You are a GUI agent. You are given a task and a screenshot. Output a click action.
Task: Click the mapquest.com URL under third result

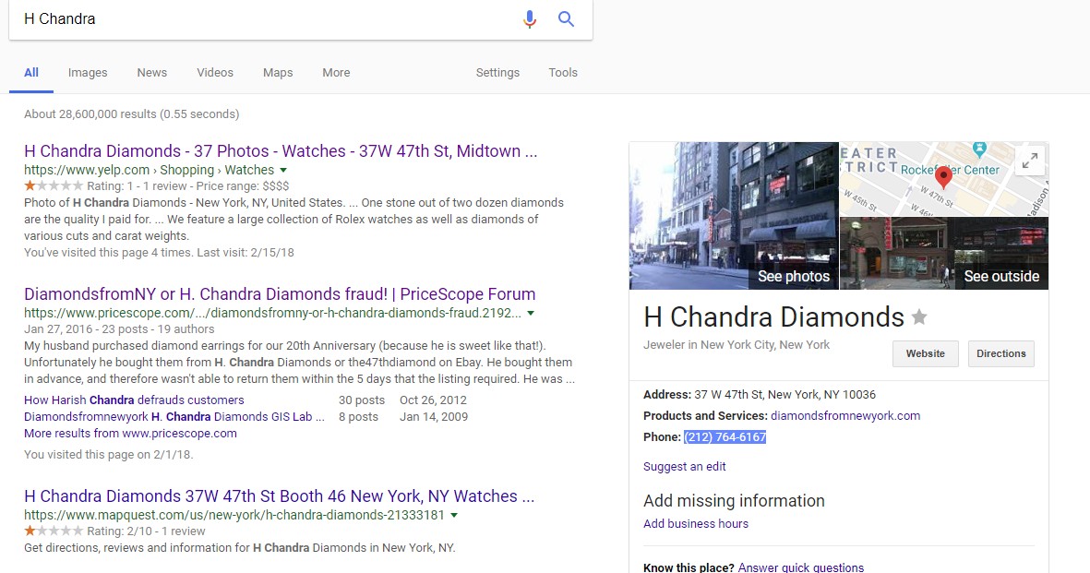pos(234,516)
